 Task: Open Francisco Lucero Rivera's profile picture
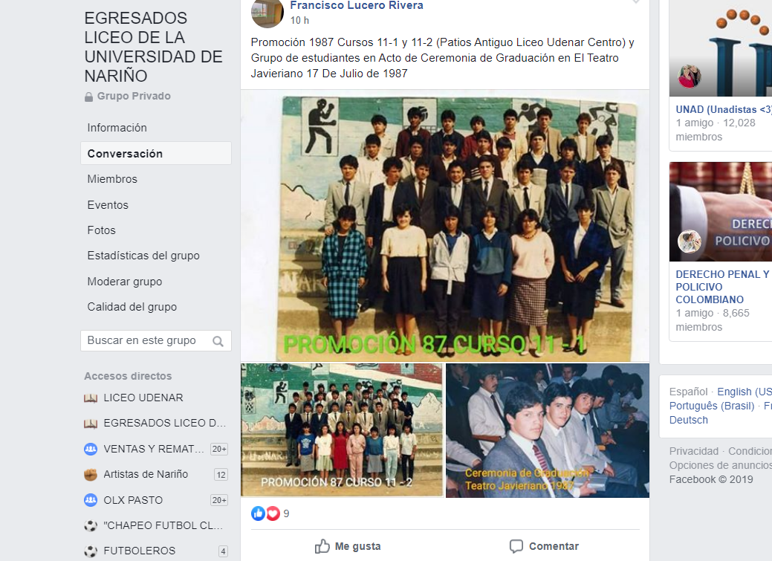(267, 12)
